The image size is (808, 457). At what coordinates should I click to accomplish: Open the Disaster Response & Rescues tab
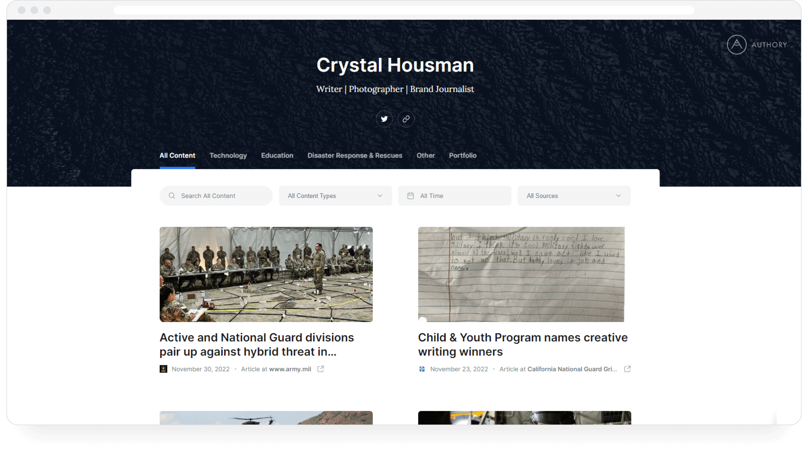pyautogui.click(x=355, y=155)
